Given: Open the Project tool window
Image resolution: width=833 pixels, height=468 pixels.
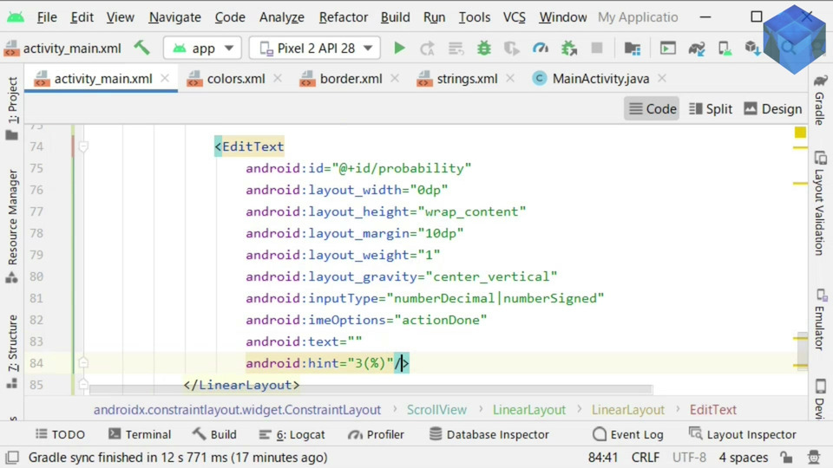Looking at the screenshot, I should (12, 107).
